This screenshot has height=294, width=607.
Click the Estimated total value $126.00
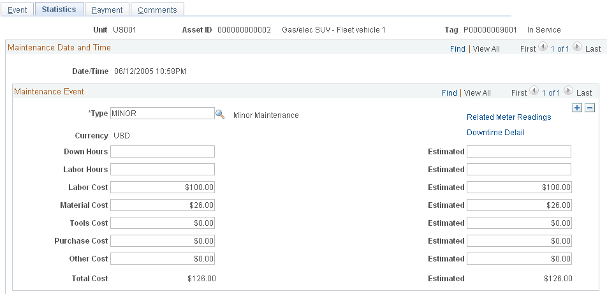tap(558, 279)
